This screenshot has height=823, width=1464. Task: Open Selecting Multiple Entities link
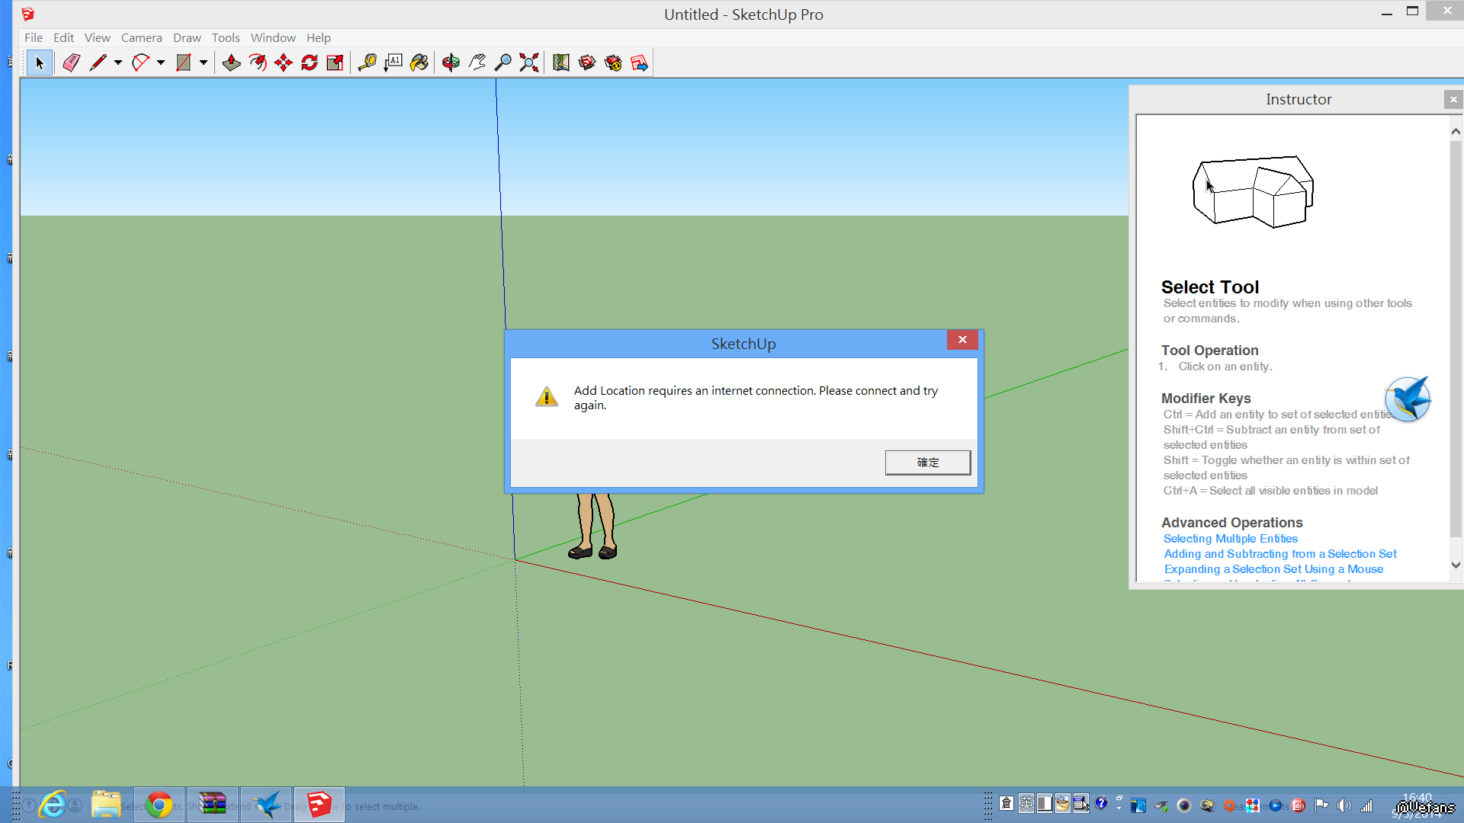tap(1230, 539)
